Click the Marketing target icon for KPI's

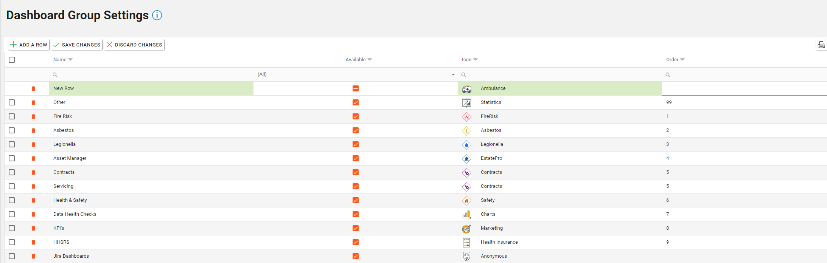click(466, 229)
